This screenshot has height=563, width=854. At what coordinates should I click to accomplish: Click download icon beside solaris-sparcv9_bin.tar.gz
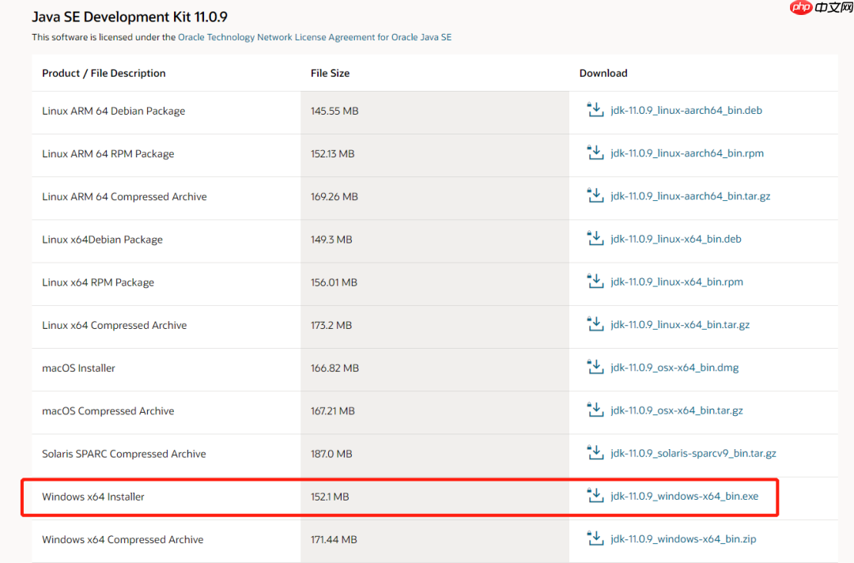click(595, 453)
